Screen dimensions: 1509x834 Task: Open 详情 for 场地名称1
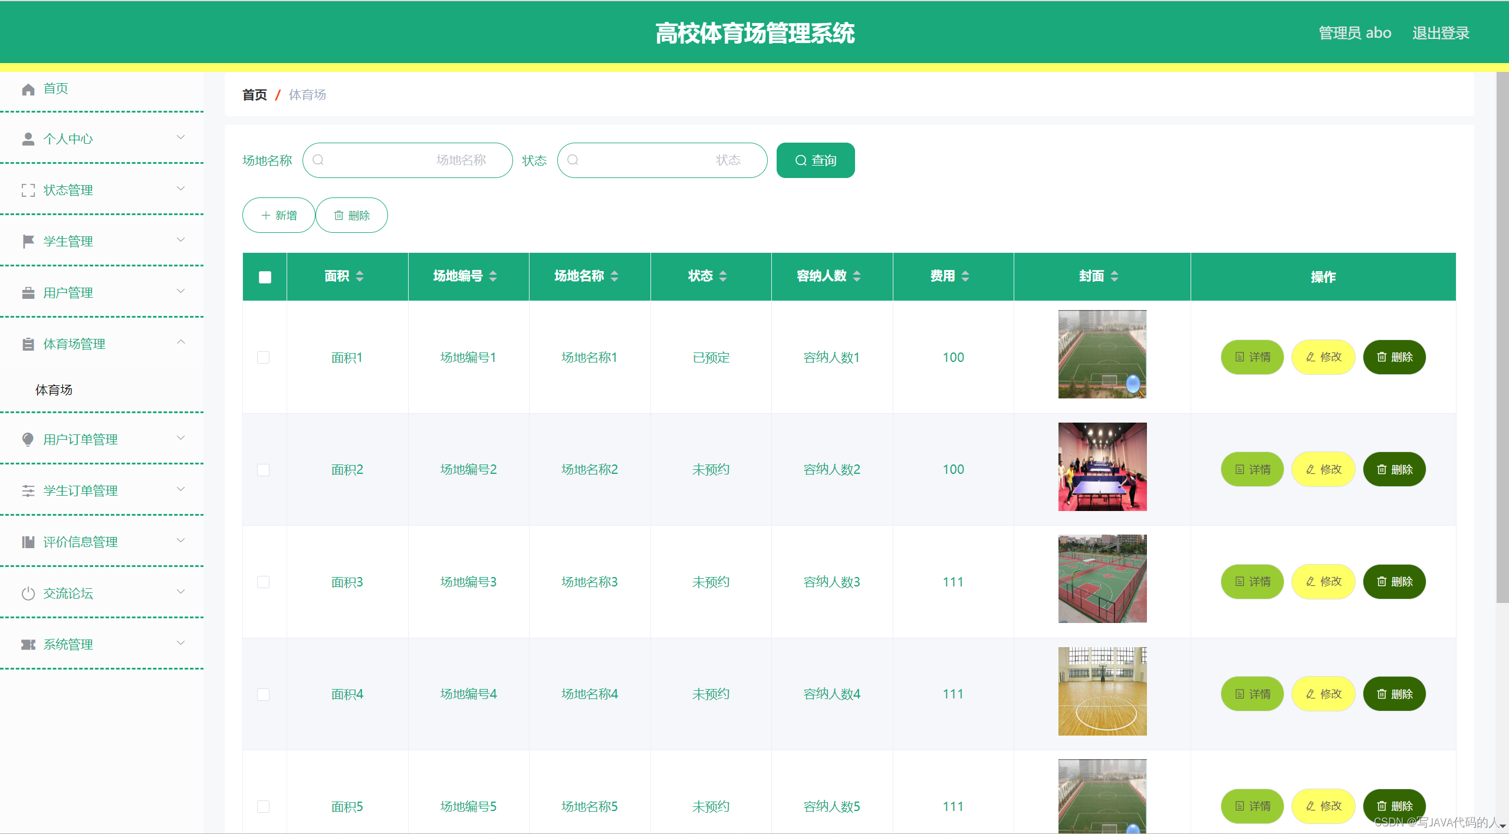(1252, 357)
